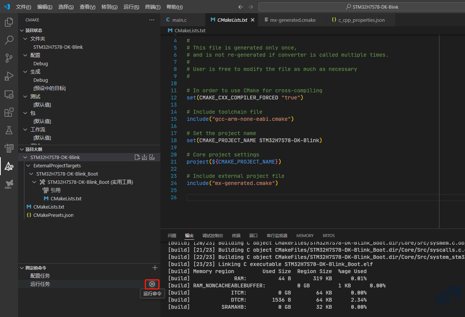Collapse the 文件夹 node
The height and width of the screenshot is (317, 465).
click(x=25, y=39)
